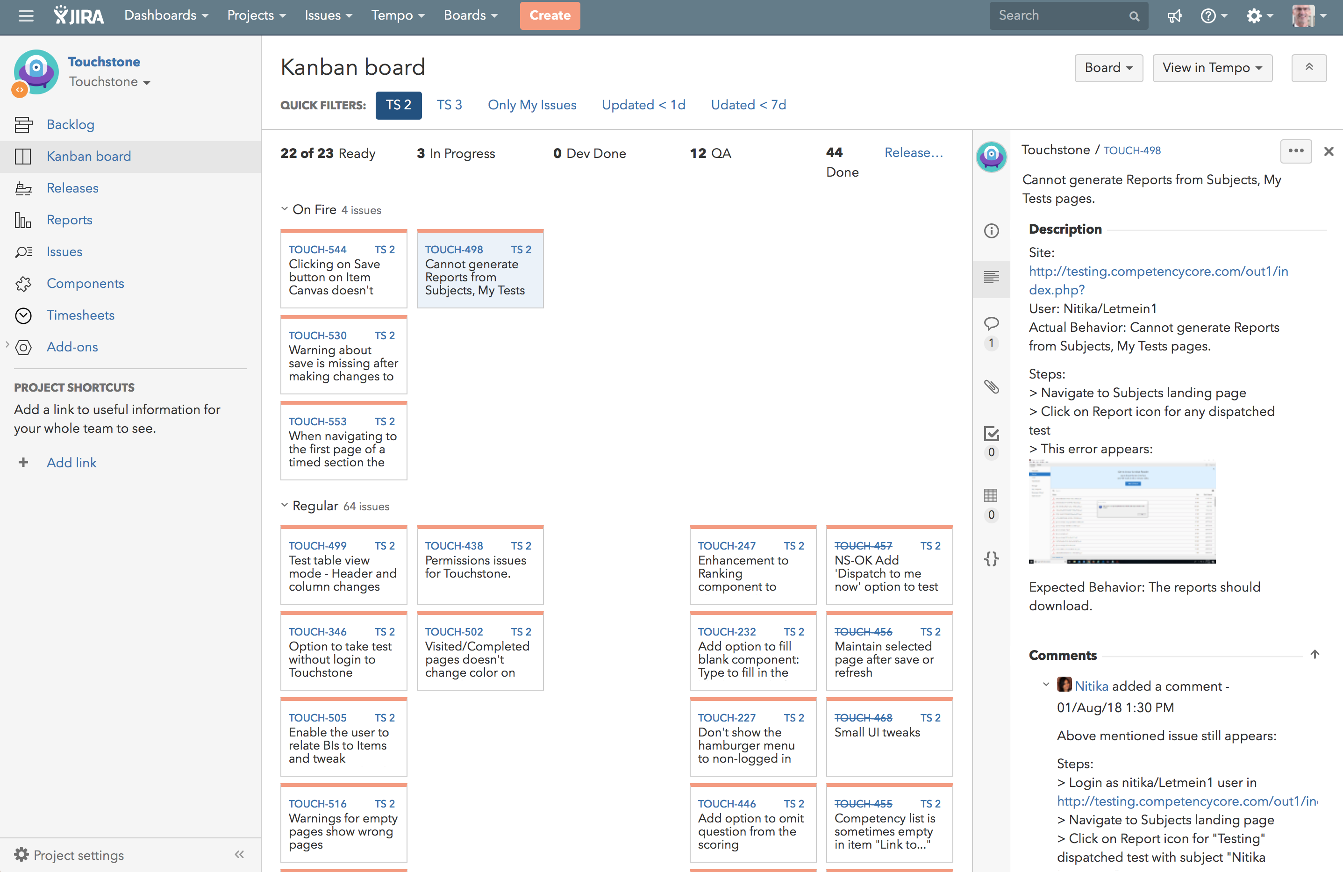Click the Touchstone project avatar in sidebar
This screenshot has width=1343, height=872.
[36, 71]
